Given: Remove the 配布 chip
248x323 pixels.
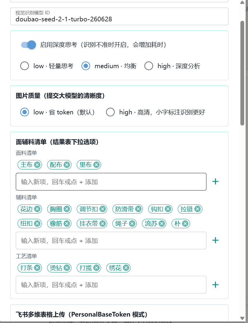Looking at the screenshot, I should click(x=66, y=165).
